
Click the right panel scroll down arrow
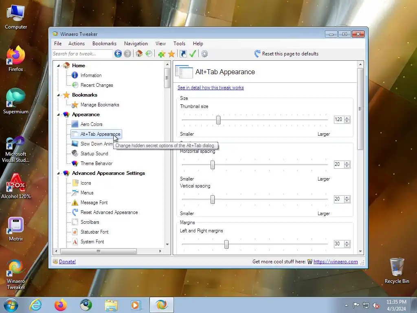360,251
